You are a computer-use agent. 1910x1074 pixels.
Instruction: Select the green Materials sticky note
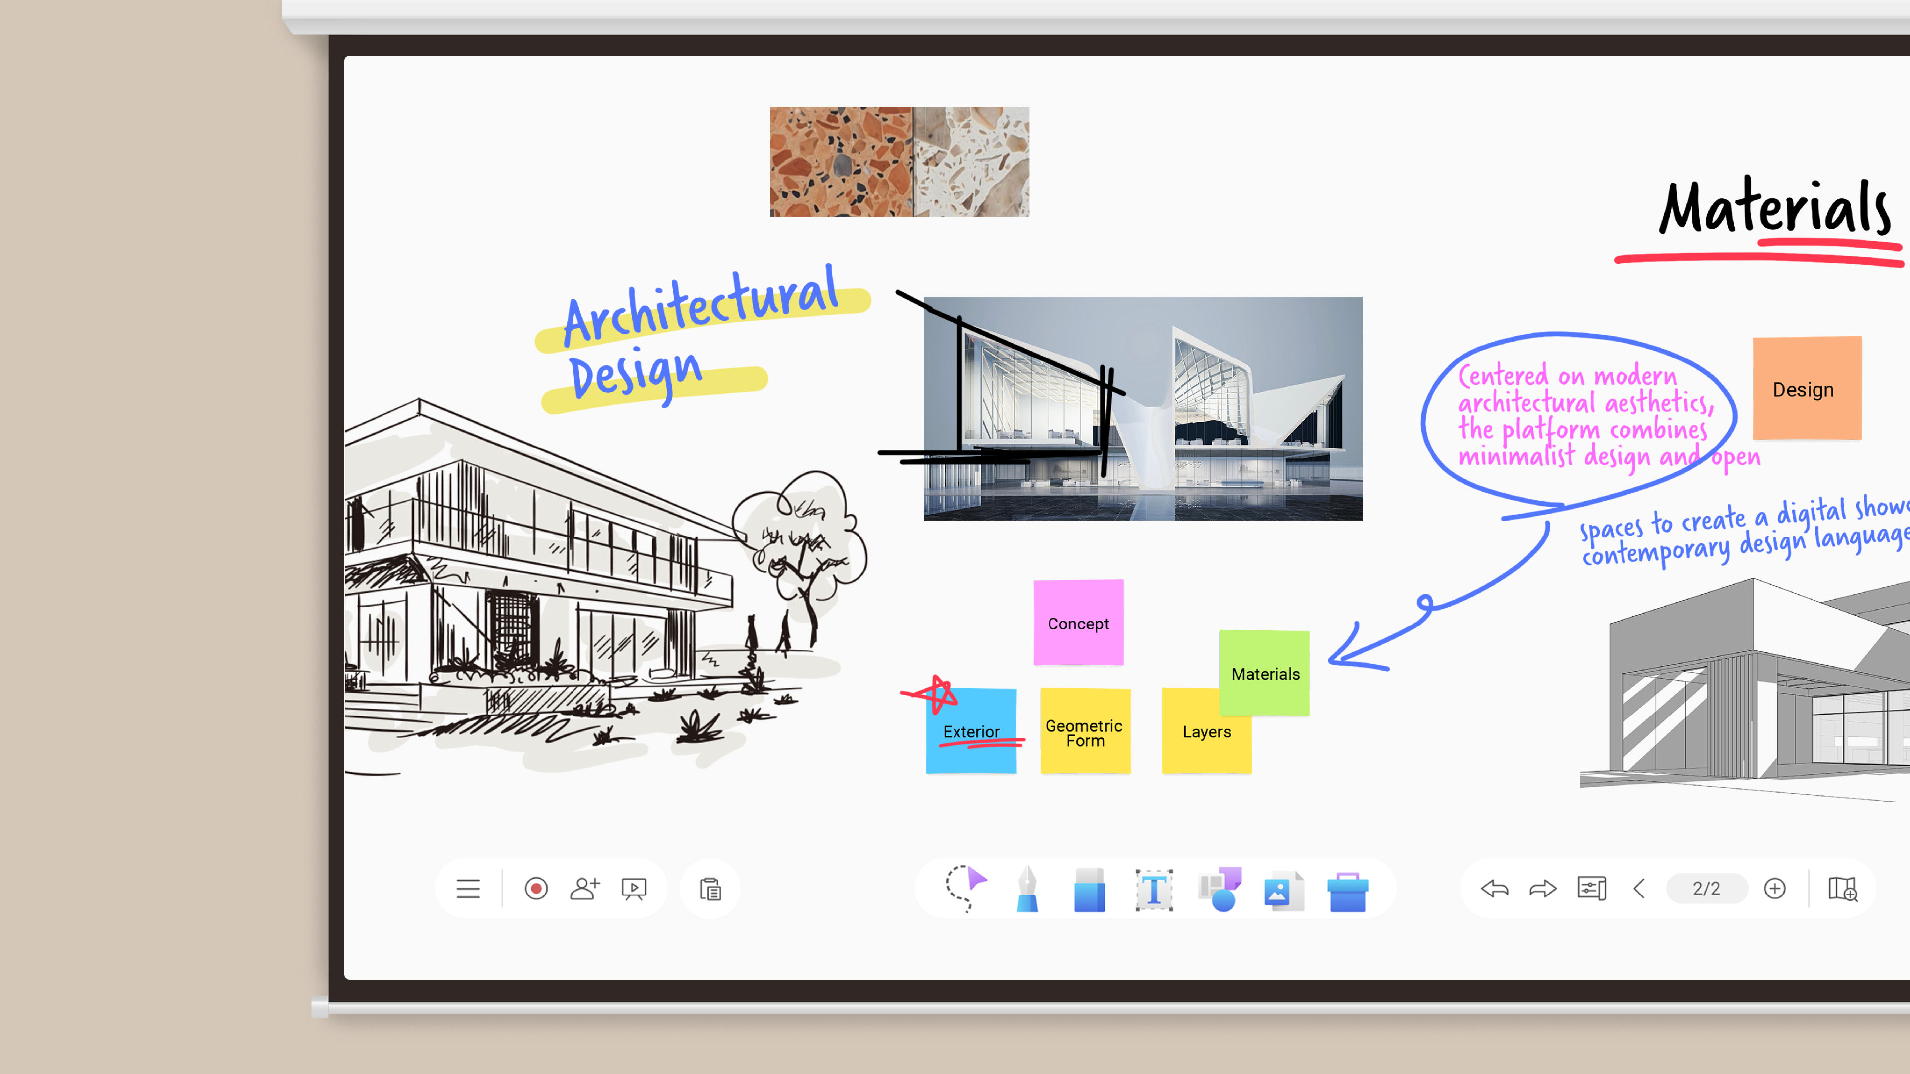click(x=1265, y=674)
